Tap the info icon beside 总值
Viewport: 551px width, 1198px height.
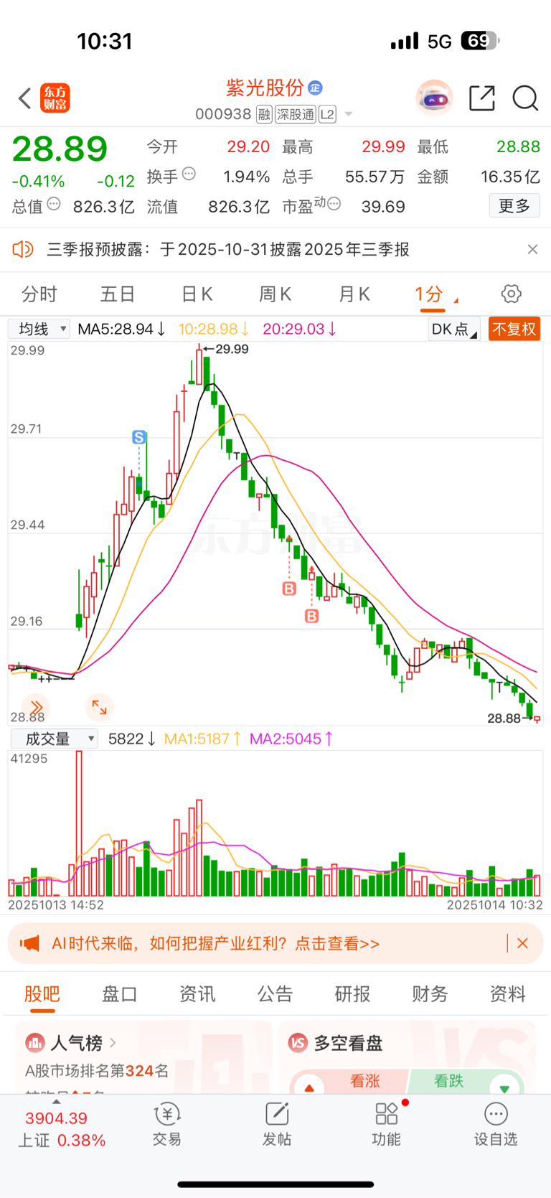click(x=54, y=204)
